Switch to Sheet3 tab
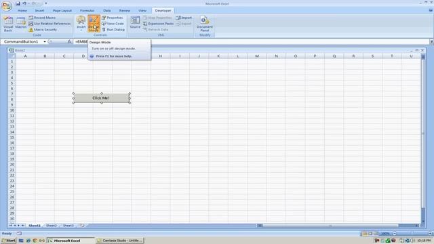The image size is (434, 244). point(68,226)
